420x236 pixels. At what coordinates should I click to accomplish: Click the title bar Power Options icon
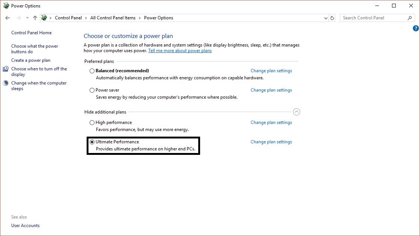tap(6, 6)
